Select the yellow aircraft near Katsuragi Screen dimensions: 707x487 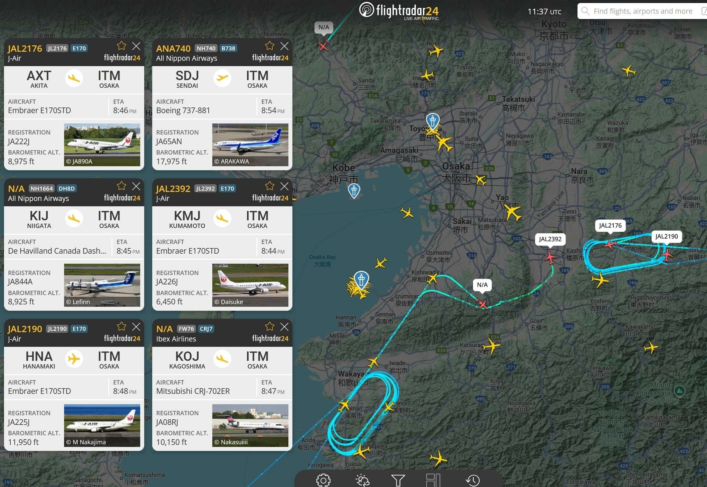[491, 346]
